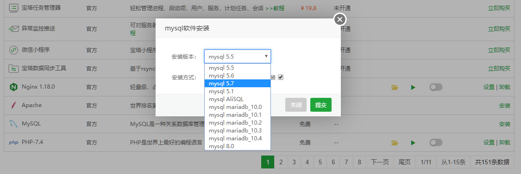The image size is (521, 174).
Task: Select mysql 5.6 from the list
Action: (238, 76)
